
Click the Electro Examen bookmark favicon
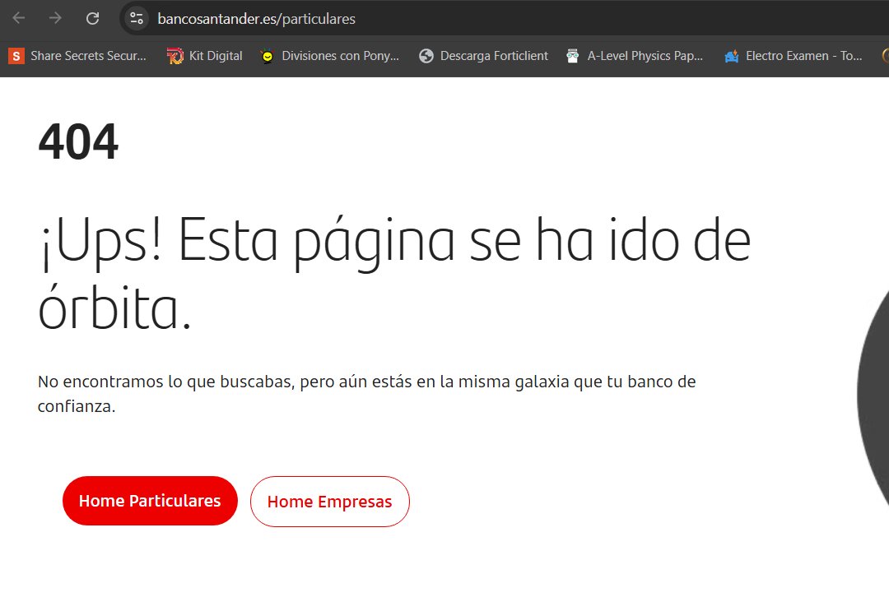point(732,56)
